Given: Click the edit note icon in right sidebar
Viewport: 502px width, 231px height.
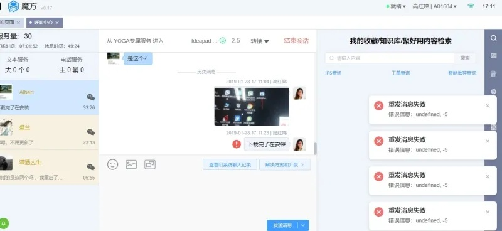Looking at the screenshot, I should point(493,74).
